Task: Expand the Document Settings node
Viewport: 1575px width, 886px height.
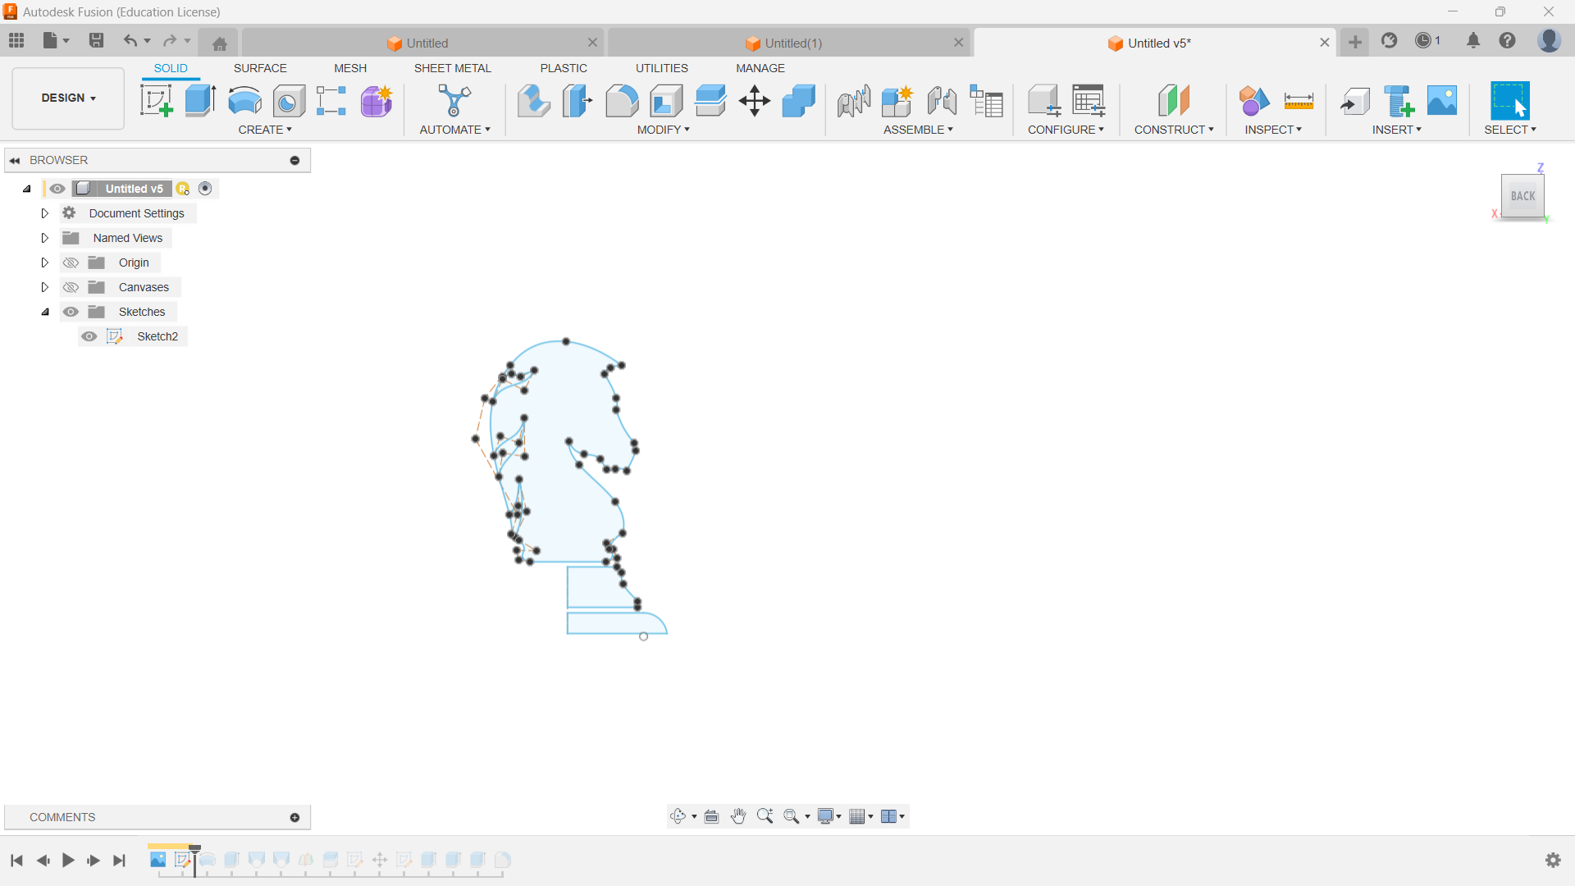Action: (45, 213)
